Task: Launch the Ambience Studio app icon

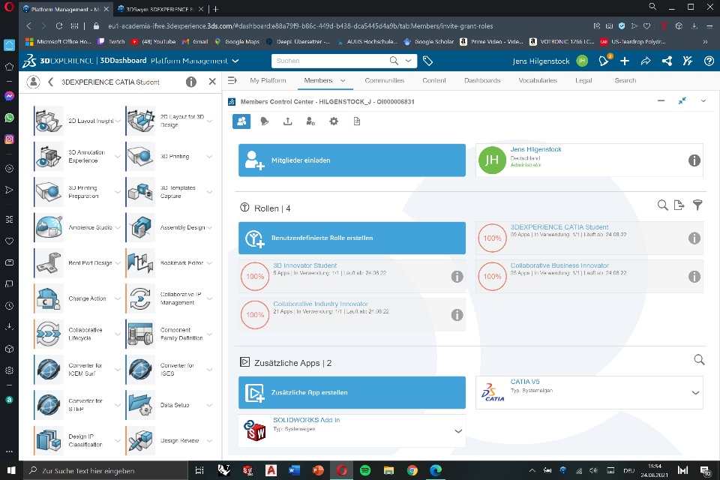Action: click(x=49, y=227)
